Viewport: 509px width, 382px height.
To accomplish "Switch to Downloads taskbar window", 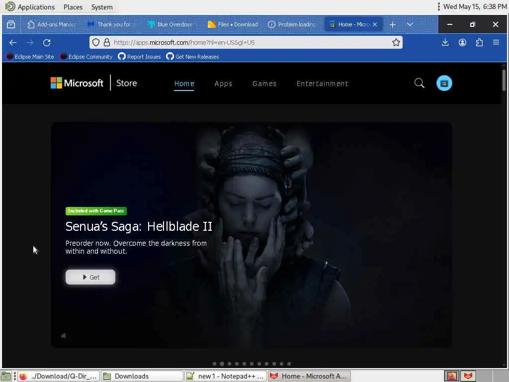I will [142, 376].
